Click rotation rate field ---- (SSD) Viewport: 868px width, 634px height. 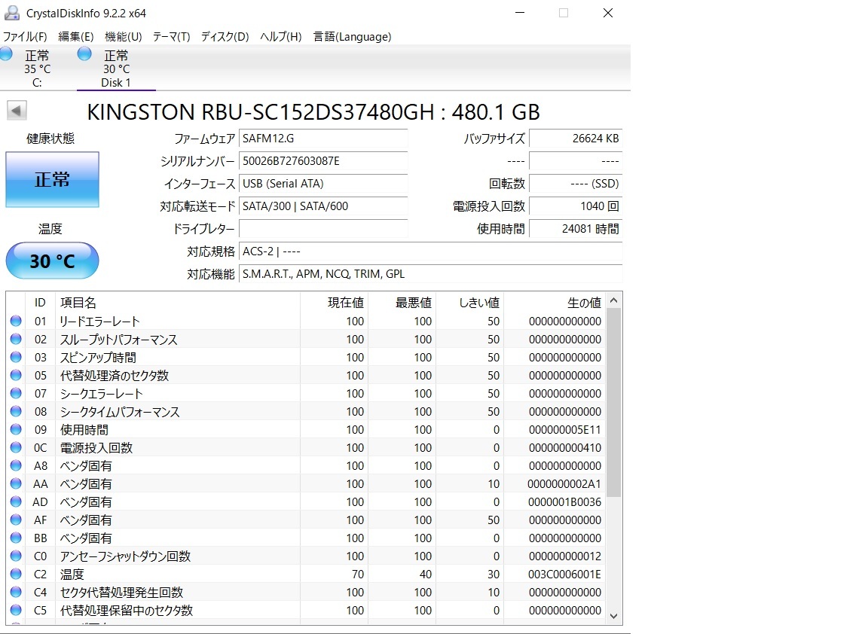pos(576,184)
